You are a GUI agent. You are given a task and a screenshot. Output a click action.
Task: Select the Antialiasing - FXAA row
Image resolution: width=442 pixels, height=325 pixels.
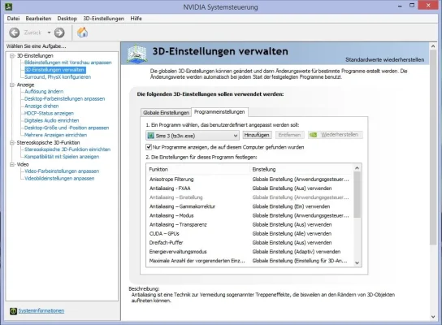[249, 188]
